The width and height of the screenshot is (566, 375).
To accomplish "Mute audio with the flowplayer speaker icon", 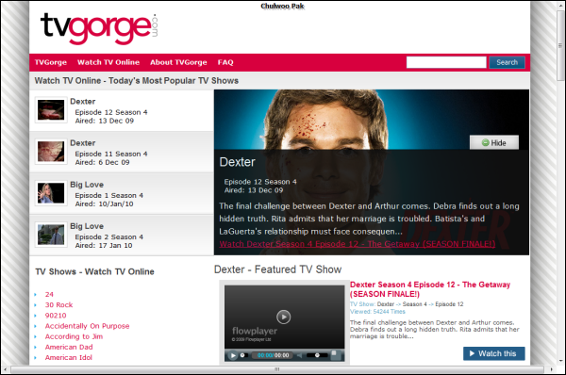I will [299, 355].
